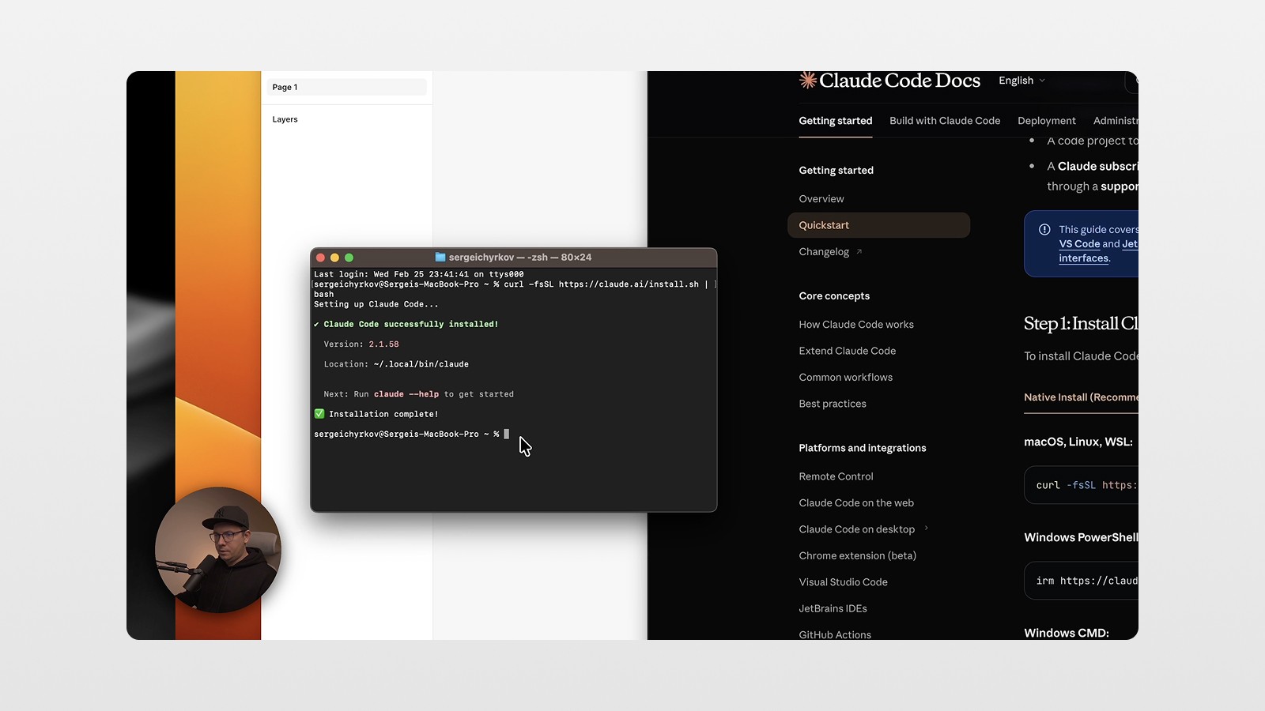Switch to the Build with Claude Code tab
1265x711 pixels.
coord(944,120)
